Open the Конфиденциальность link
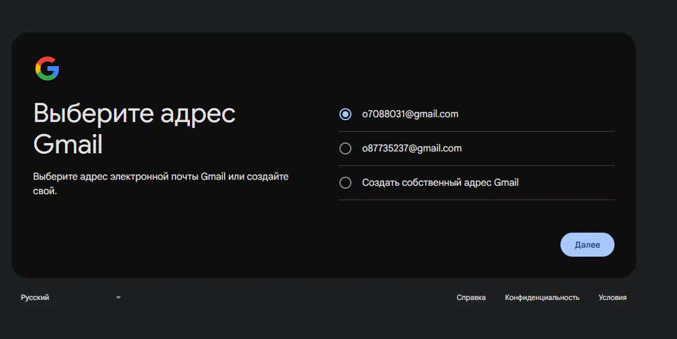Image resolution: width=677 pixels, height=339 pixels. [542, 298]
